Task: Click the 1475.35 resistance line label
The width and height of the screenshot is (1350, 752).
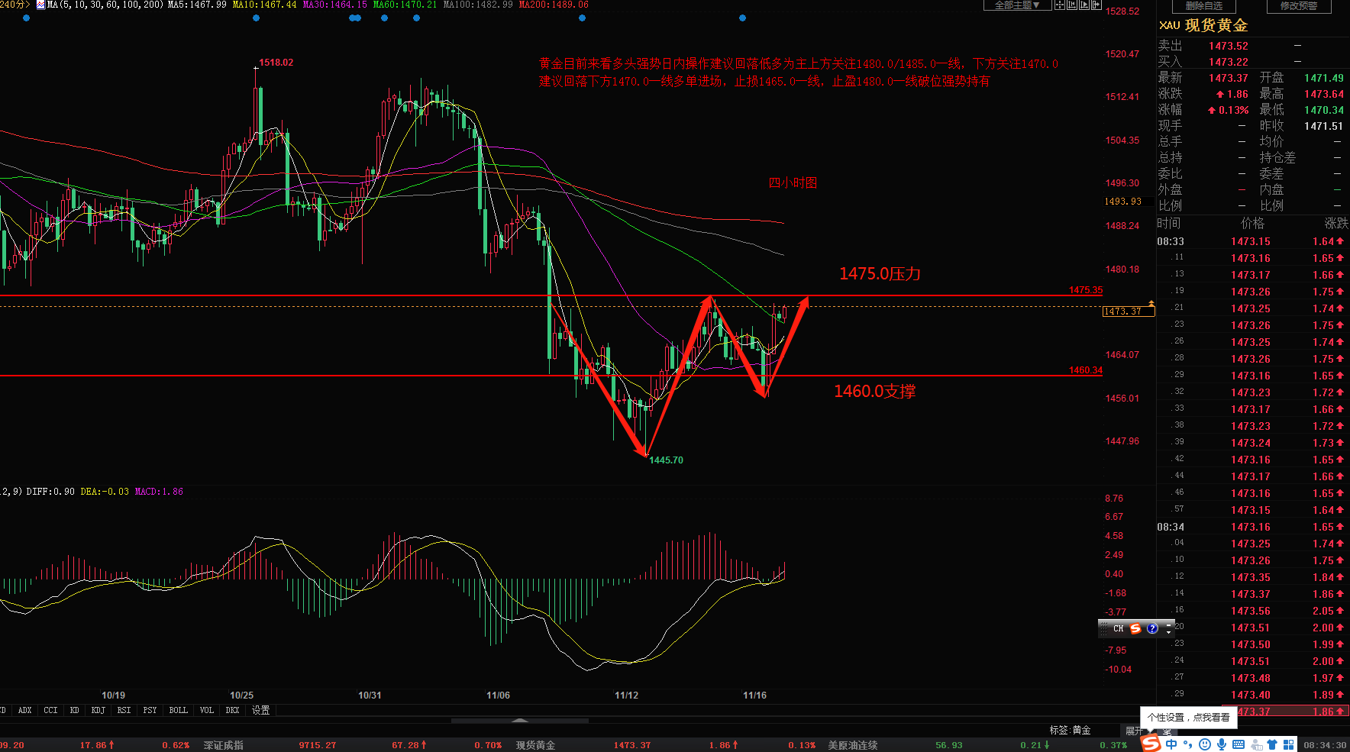Action: [x=1085, y=290]
